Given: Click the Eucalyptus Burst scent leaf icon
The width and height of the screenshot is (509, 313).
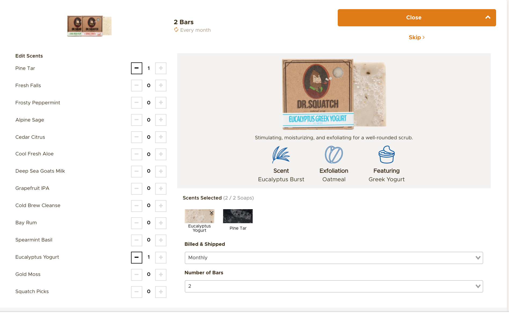Looking at the screenshot, I should [281, 155].
